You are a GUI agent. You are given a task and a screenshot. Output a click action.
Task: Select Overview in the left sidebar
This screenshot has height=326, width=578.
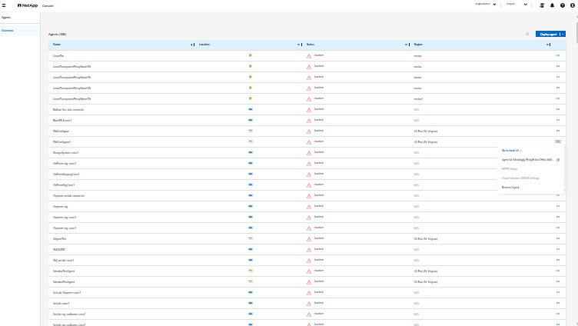[x=8, y=31]
